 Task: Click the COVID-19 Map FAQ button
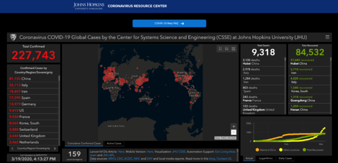tap(169, 24)
